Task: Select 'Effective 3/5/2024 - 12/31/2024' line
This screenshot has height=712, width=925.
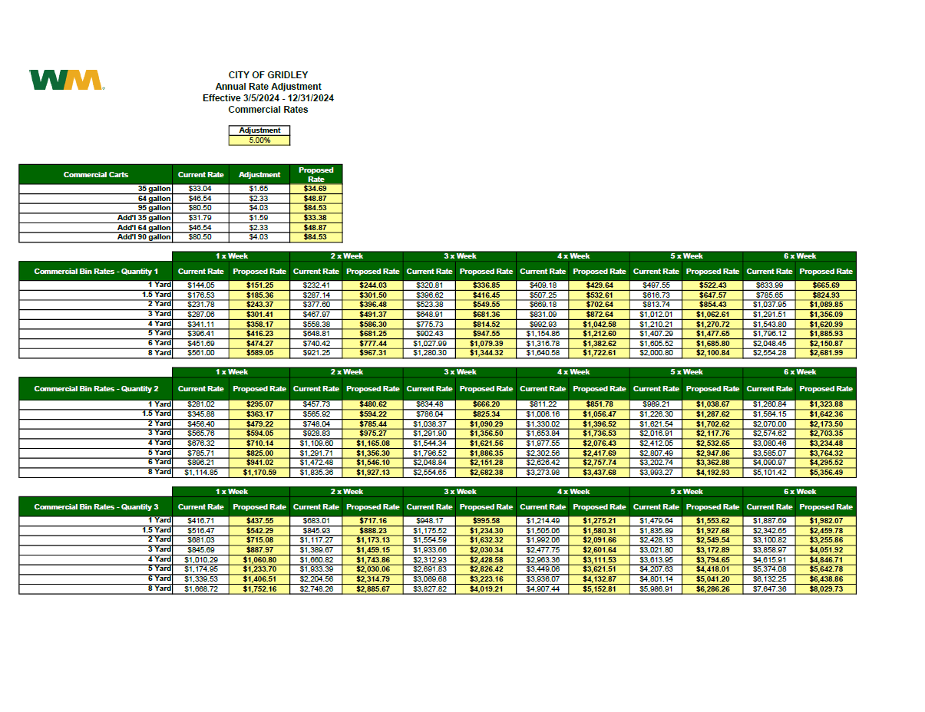Action: 268,98
